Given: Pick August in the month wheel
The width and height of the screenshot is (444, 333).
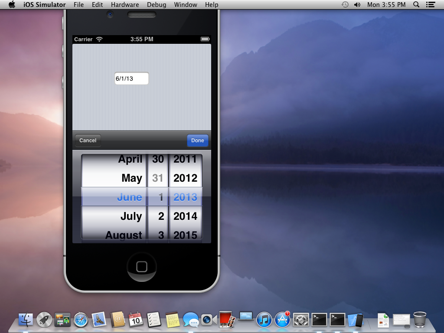Looking at the screenshot, I should (x=124, y=235).
